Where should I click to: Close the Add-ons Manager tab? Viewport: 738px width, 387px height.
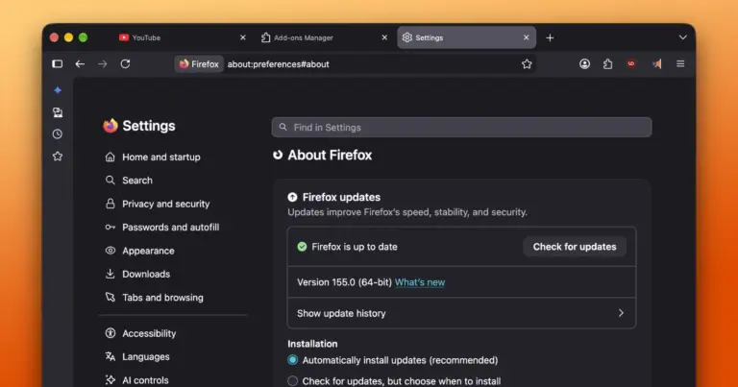384,37
